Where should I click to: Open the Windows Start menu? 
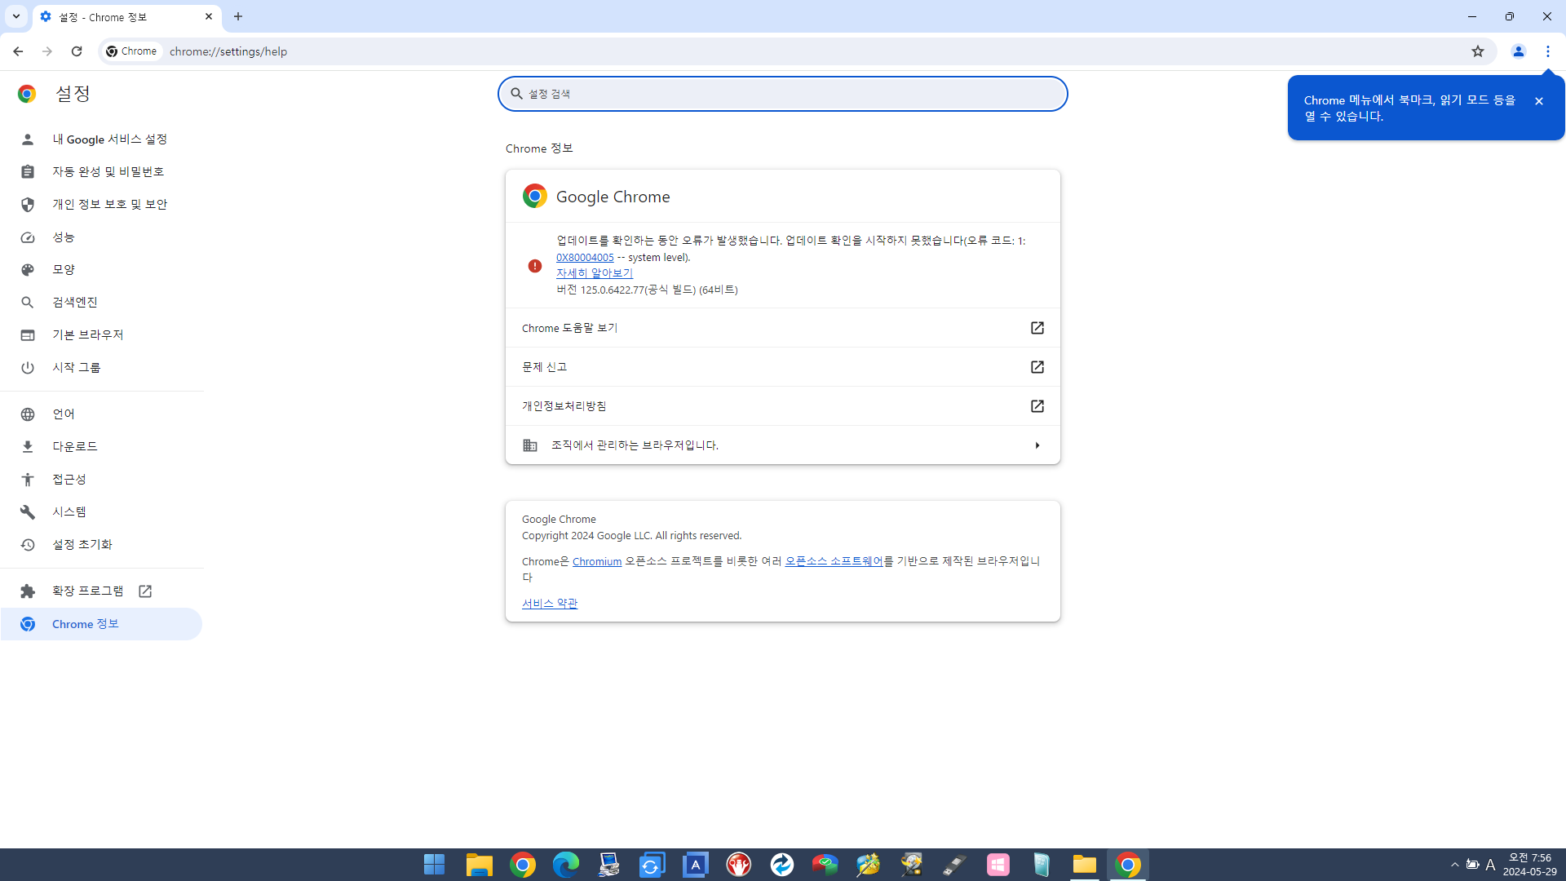pyautogui.click(x=434, y=865)
